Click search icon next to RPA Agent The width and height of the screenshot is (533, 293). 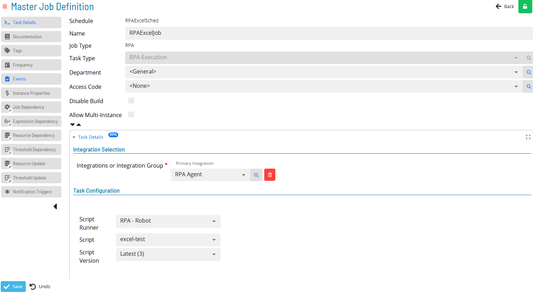[256, 175]
